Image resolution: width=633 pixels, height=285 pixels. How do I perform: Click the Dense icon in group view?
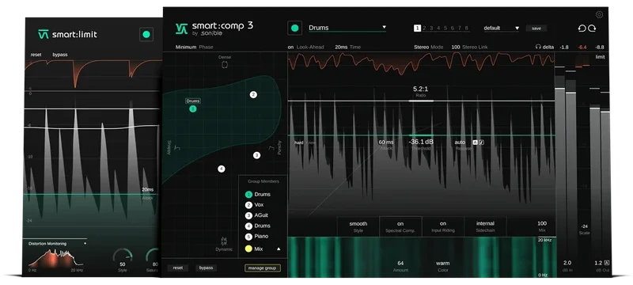pos(225,64)
